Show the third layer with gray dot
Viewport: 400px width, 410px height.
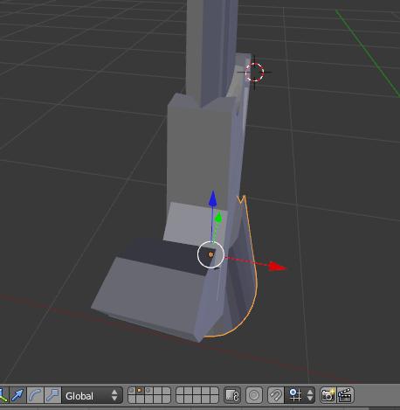[x=148, y=391]
